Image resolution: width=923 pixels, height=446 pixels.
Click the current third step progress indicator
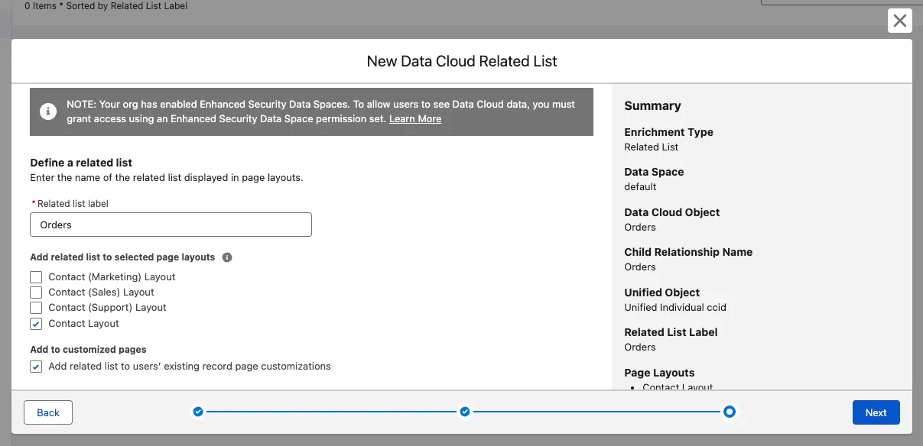point(730,412)
